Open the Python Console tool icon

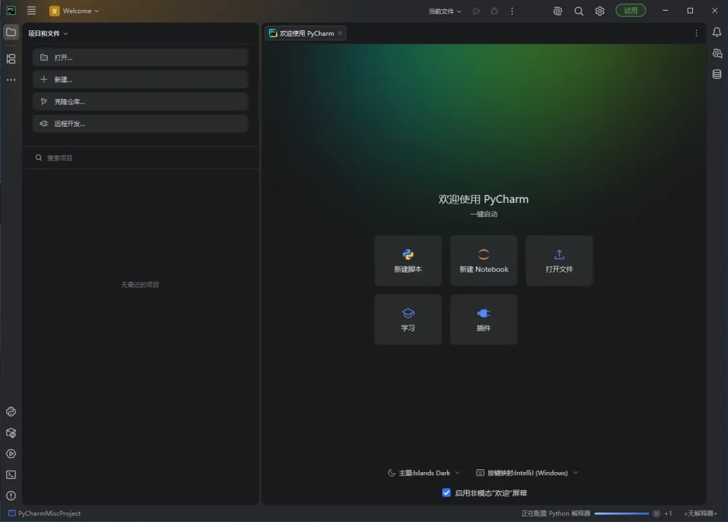11,412
